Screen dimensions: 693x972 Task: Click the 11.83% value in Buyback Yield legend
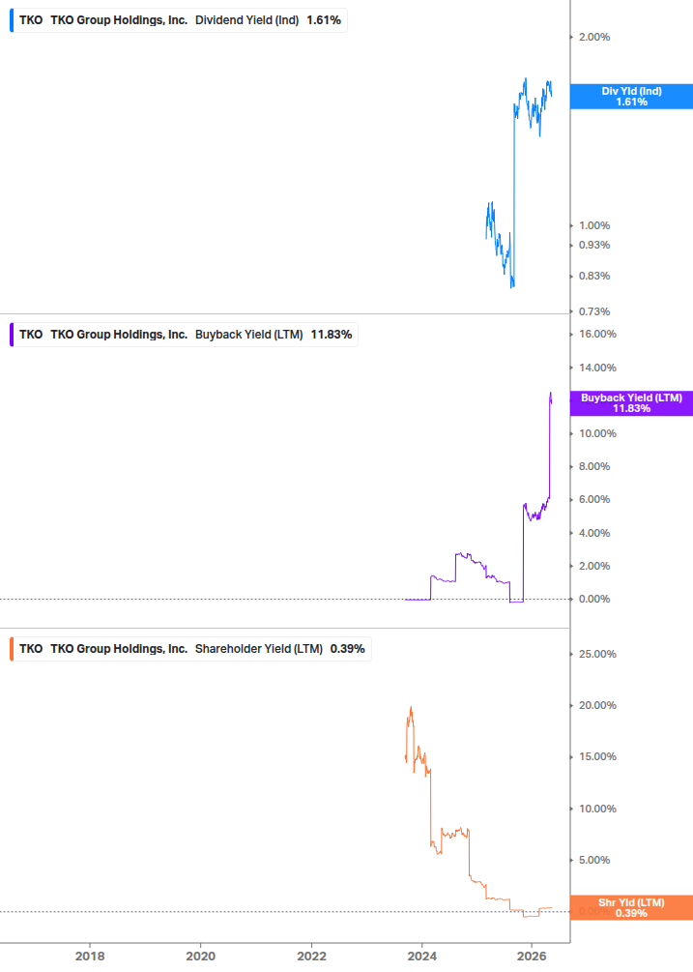tap(332, 335)
